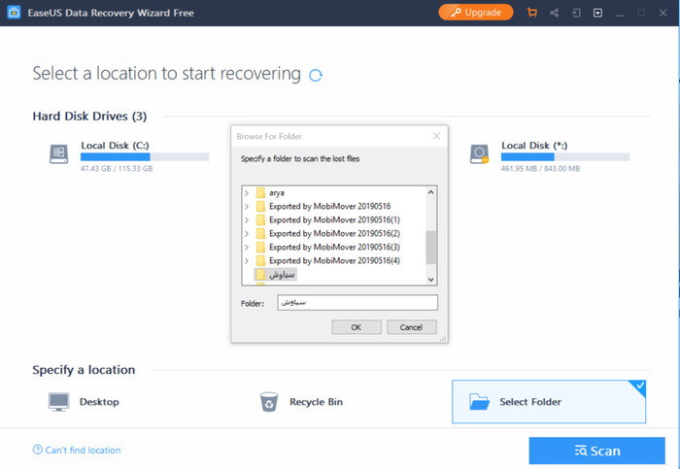Expand the arya folder
This screenshot has height=469, width=680.
[x=247, y=193]
